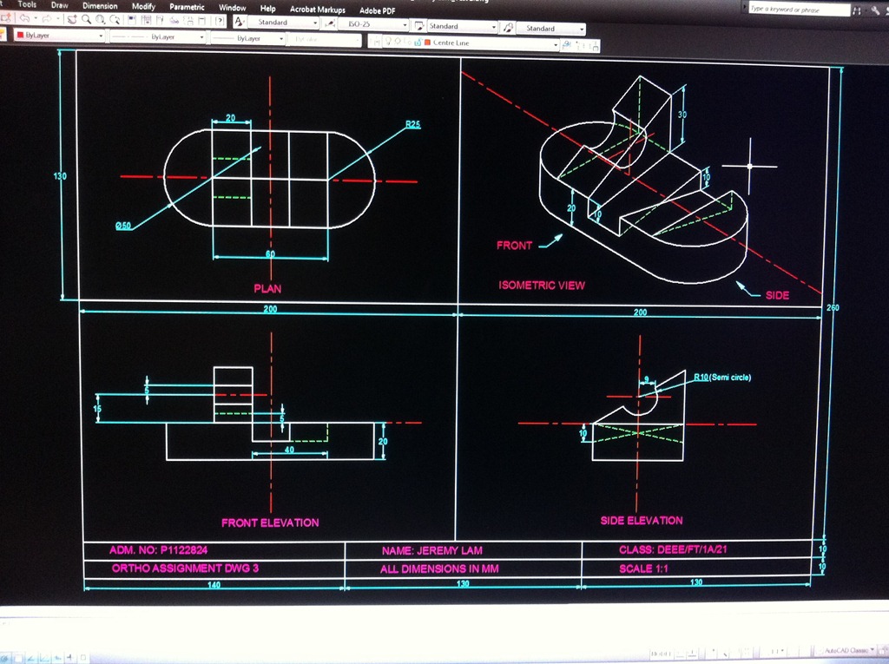Click the Undo arrow icon
The image size is (889, 664).
(24, 20)
